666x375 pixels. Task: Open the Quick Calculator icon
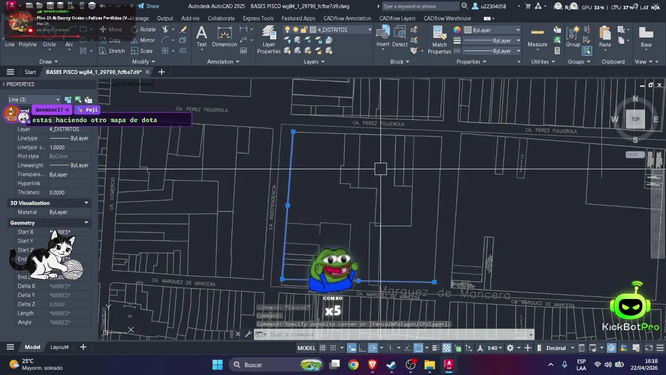tap(557, 51)
